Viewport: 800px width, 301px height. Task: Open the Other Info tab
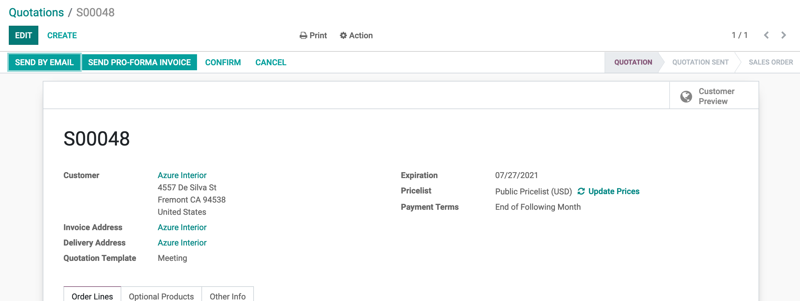227,296
